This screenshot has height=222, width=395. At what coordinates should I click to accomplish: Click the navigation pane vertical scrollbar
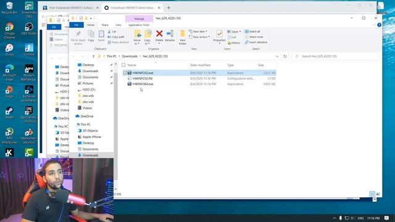click(115, 126)
